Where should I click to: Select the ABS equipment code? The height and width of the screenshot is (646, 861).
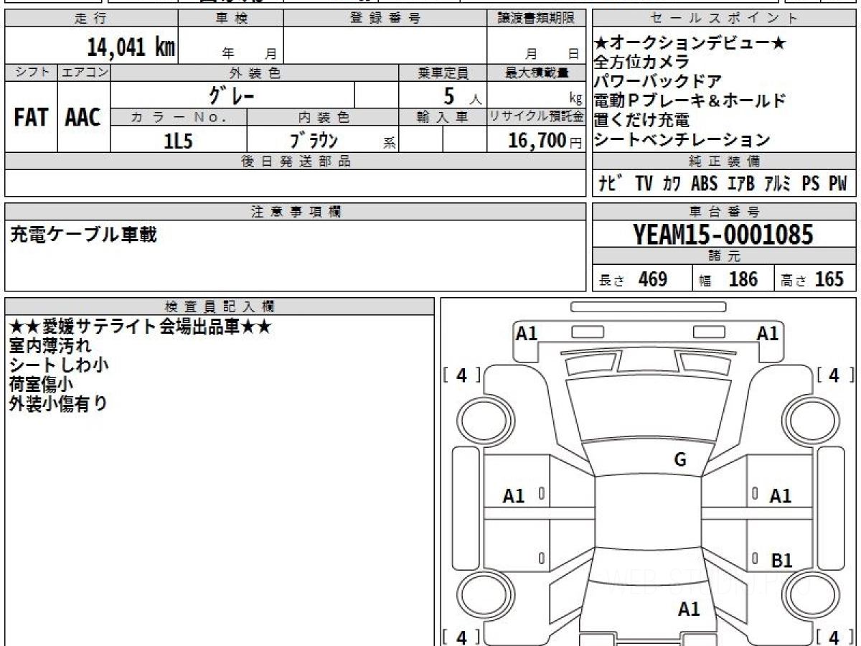(x=705, y=184)
